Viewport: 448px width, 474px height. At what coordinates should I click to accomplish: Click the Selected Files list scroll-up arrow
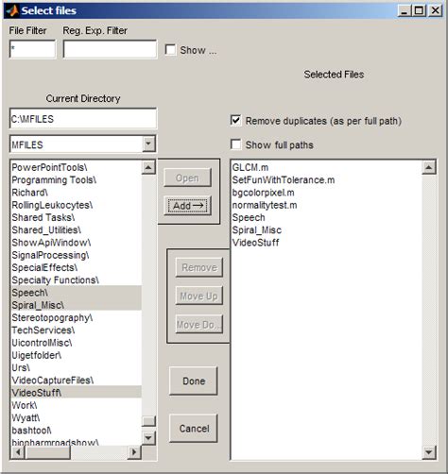coord(429,167)
